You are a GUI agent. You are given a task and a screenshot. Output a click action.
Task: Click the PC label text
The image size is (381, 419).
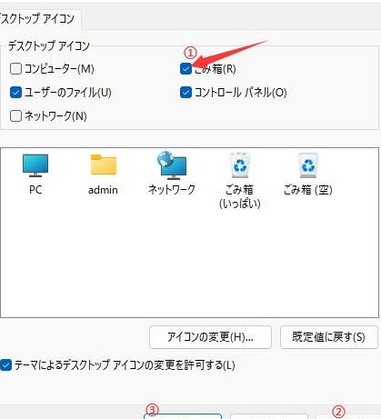click(35, 190)
